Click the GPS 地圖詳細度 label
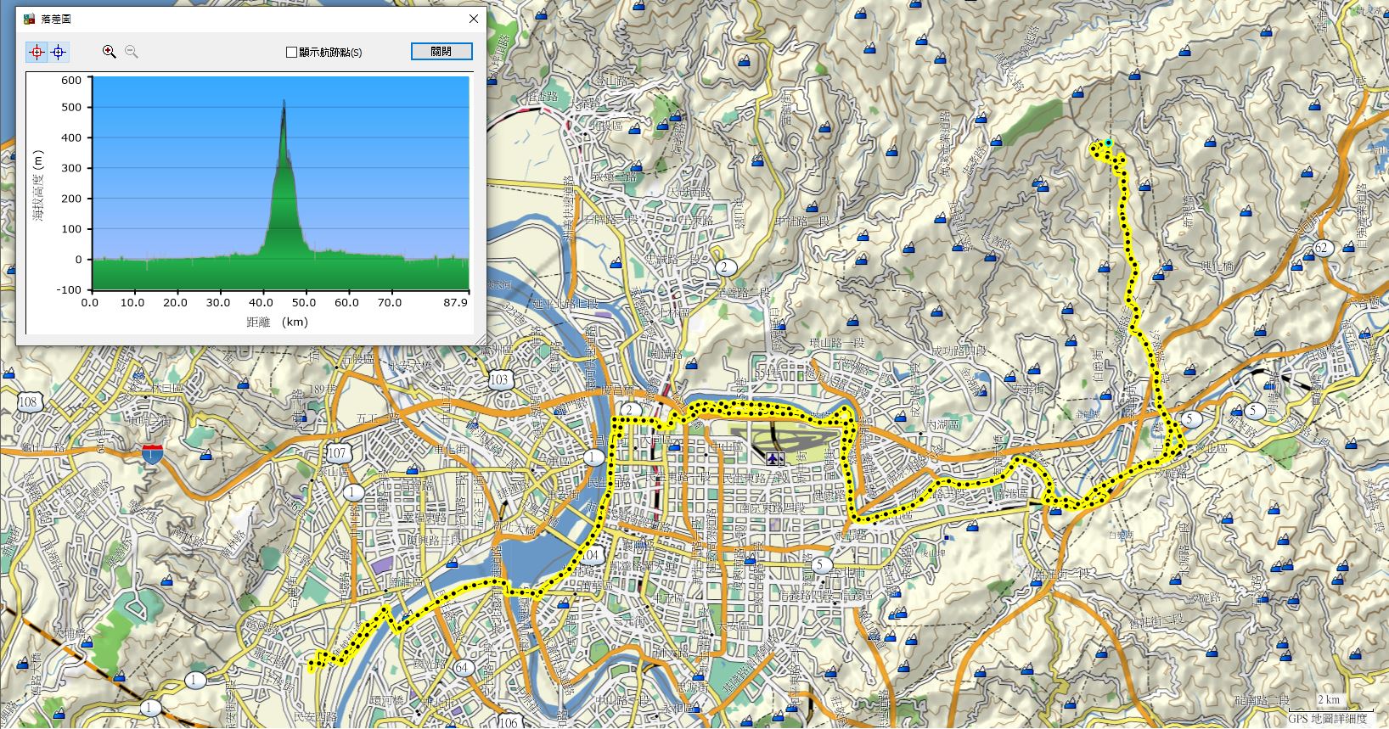Image resolution: width=1389 pixels, height=729 pixels. coord(1327,718)
